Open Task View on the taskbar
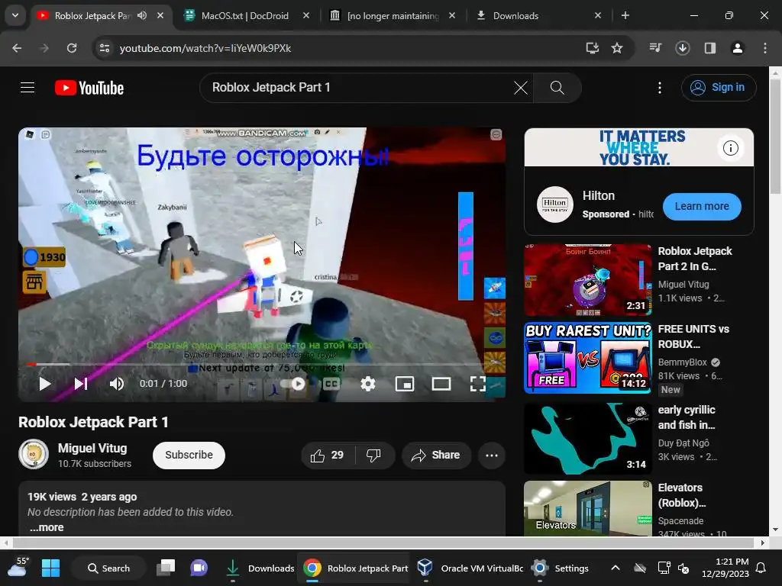Viewport: 782px width, 586px height. 166,568
